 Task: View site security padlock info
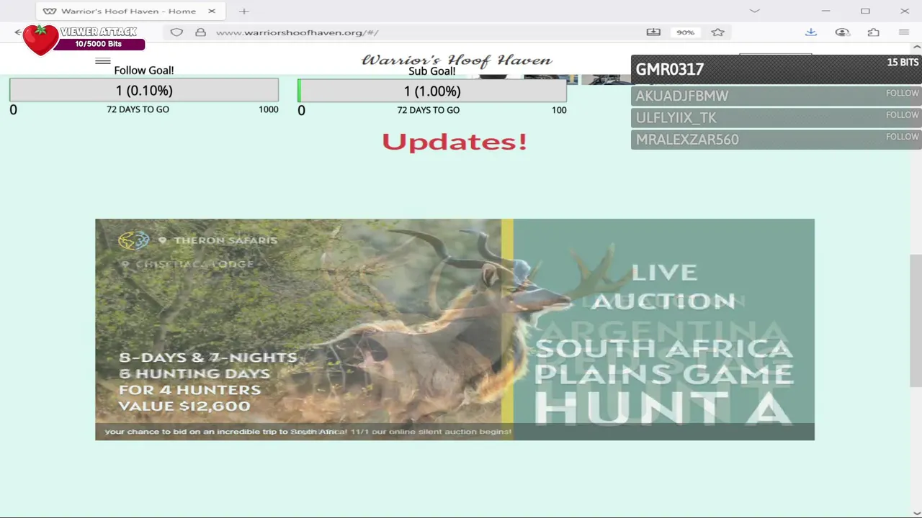click(201, 32)
